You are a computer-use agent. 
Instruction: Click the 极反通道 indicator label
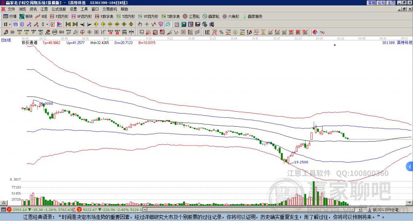tap(29, 42)
